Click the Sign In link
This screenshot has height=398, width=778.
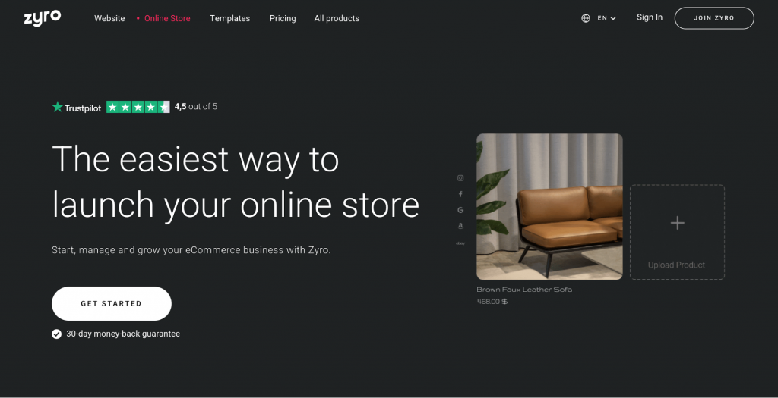pos(650,17)
